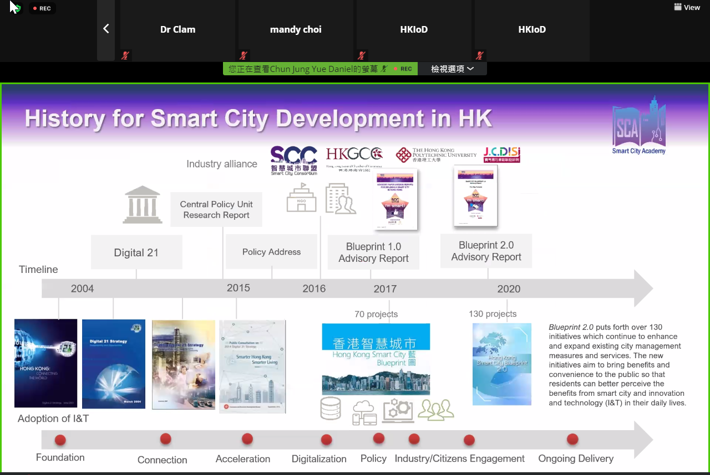Click the Blueprint 2.0 Advisory Report box
This screenshot has height=475, width=710.
click(x=486, y=251)
